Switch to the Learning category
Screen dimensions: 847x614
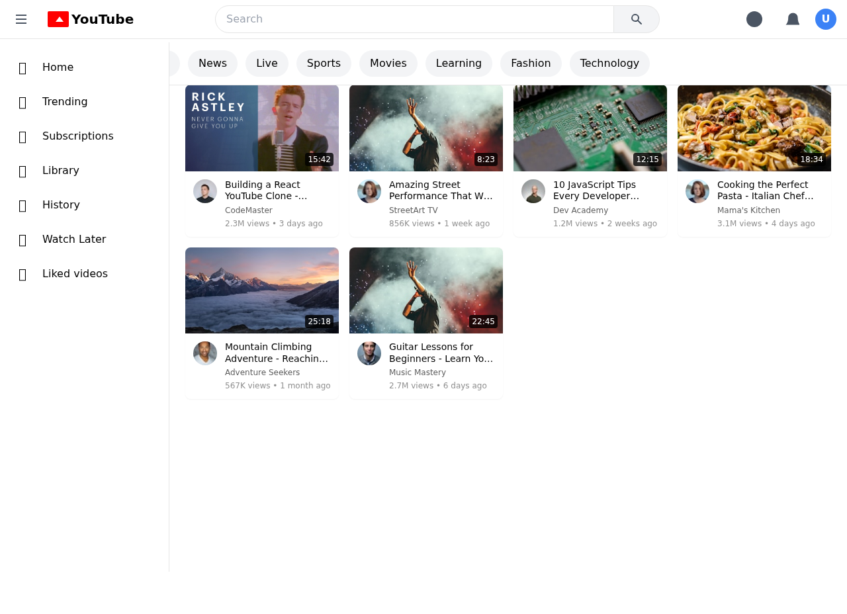[x=459, y=63]
